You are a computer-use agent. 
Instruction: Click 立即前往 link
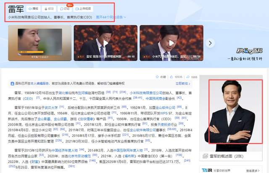click(183, 84)
